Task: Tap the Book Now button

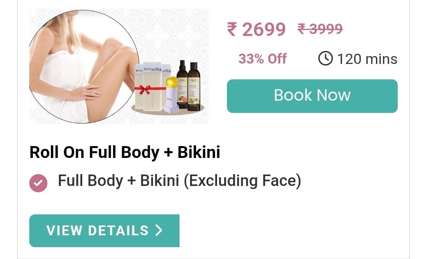Action: 312,96
